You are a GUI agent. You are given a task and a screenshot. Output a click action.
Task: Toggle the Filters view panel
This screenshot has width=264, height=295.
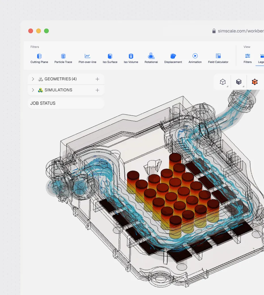[x=248, y=58]
